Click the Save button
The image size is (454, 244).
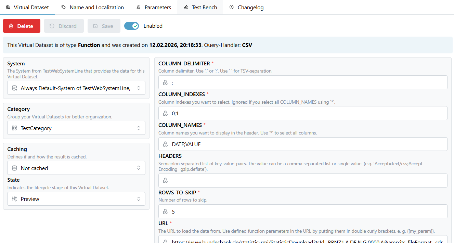tap(104, 26)
